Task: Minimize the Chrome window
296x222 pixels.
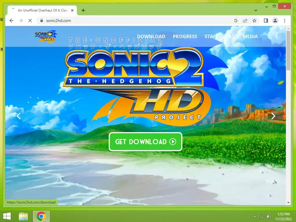Action: click(x=266, y=6)
